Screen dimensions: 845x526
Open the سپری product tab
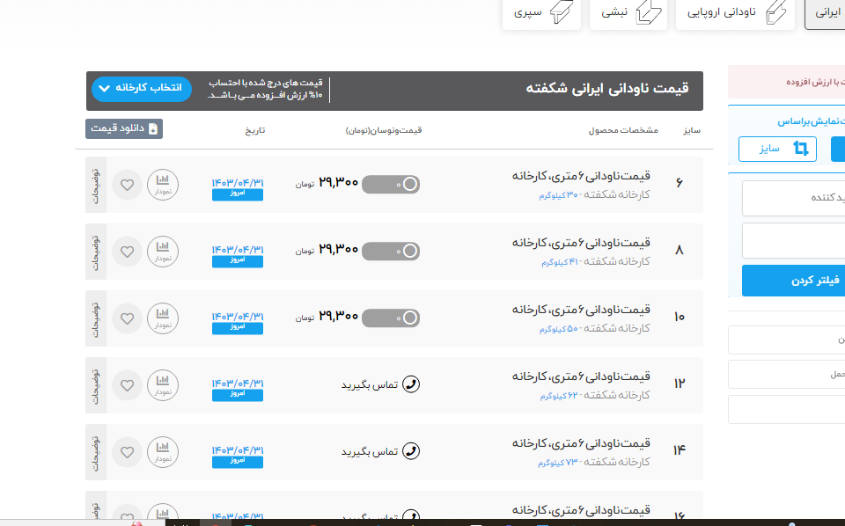541,13
